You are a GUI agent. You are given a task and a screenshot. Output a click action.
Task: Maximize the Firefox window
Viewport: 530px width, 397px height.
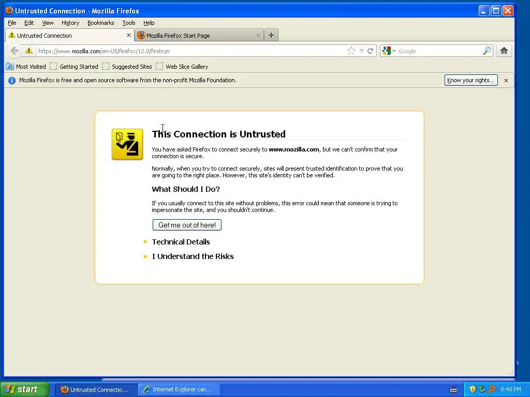point(496,11)
